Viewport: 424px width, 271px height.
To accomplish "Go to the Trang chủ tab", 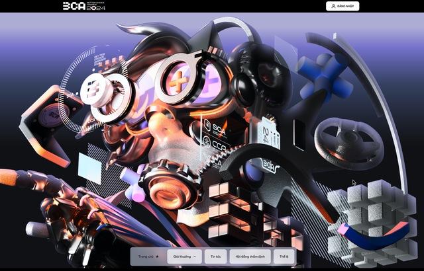I will (x=147, y=256).
